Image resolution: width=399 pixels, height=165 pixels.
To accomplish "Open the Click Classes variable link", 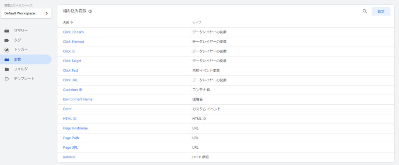I will click(73, 32).
